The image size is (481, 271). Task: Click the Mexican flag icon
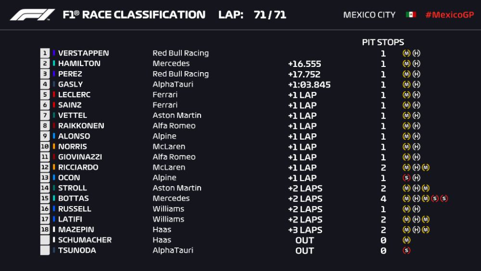pyautogui.click(x=410, y=15)
